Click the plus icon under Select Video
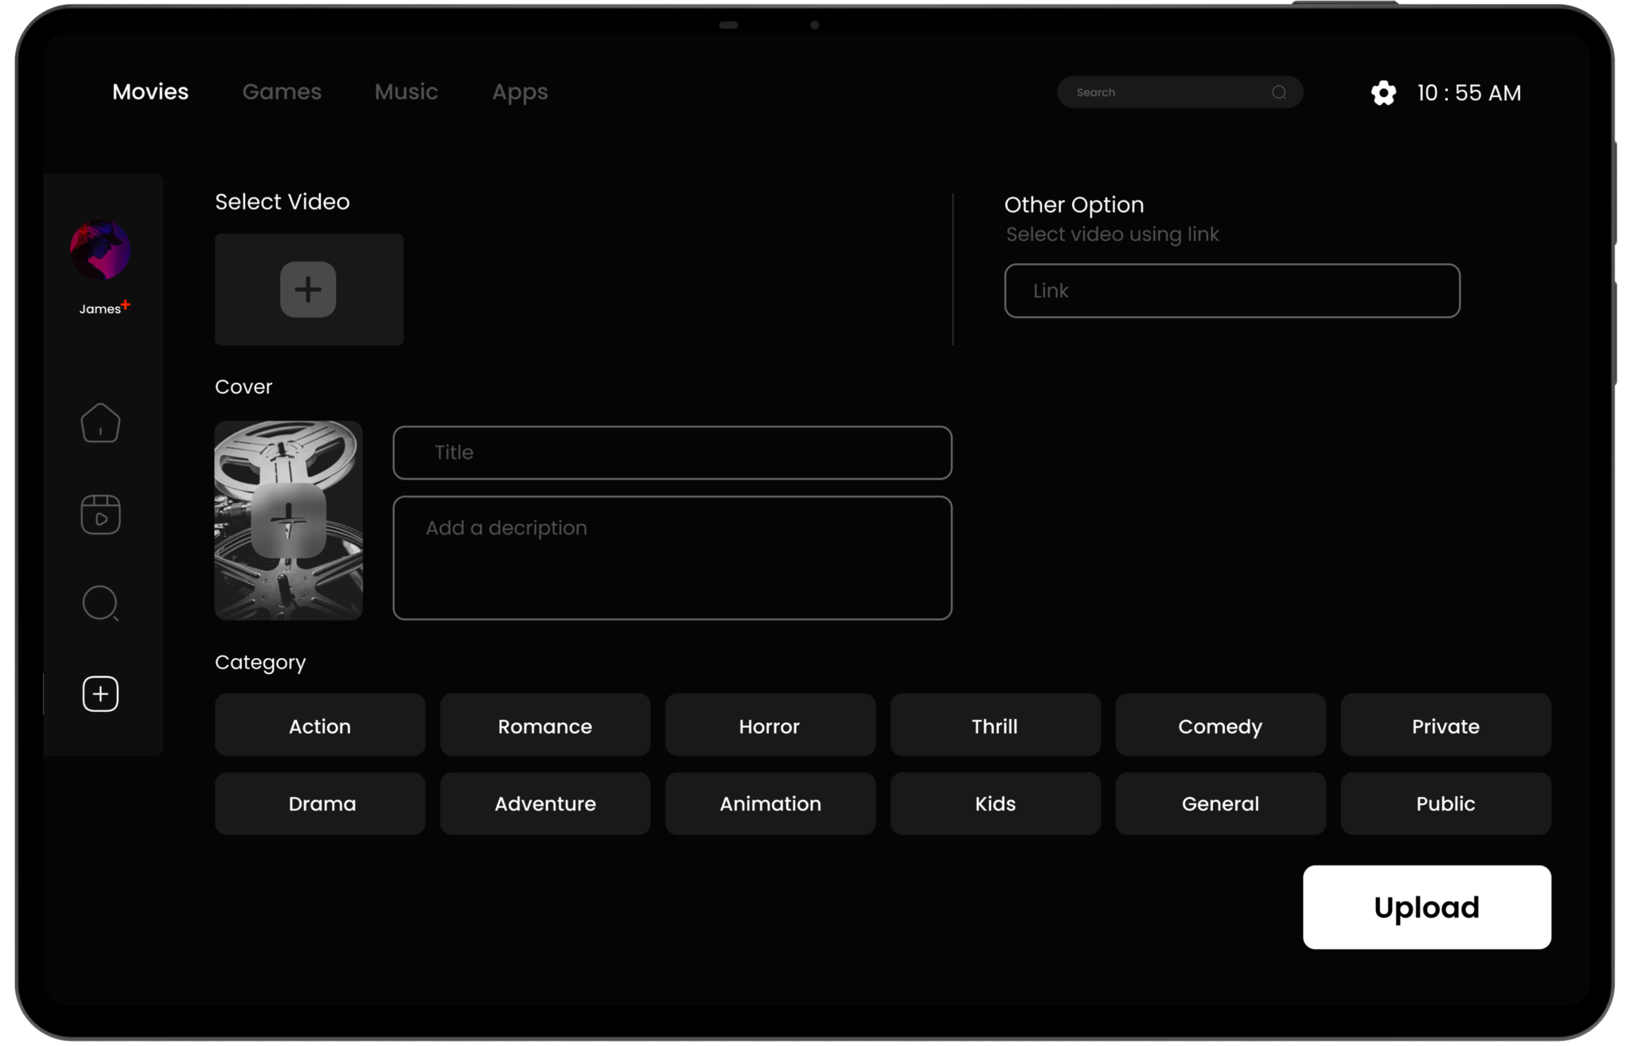The image size is (1630, 1046). point(308,290)
